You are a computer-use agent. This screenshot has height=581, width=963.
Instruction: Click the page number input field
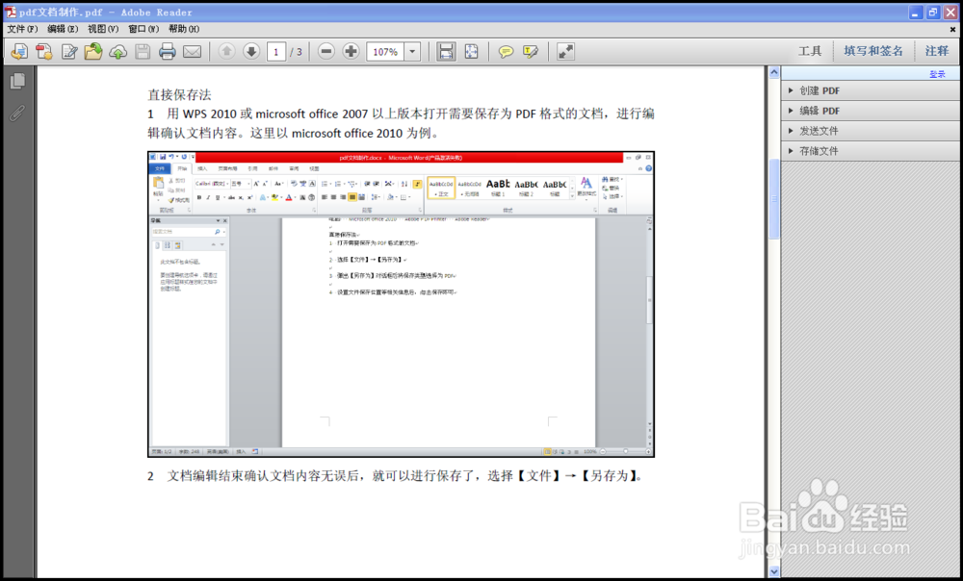click(275, 52)
